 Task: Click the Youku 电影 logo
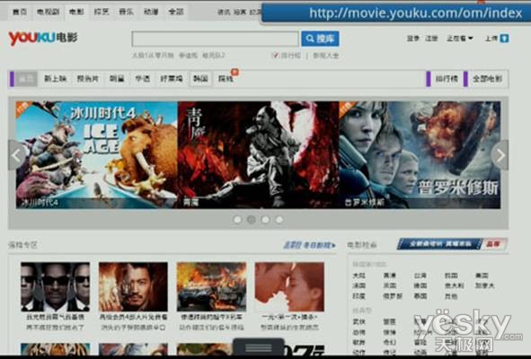point(43,38)
